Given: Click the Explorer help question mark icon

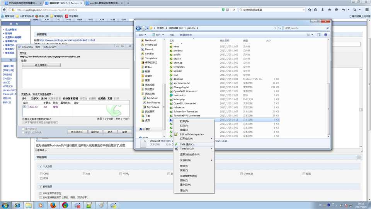Looking at the screenshot, I should pos(325,35).
